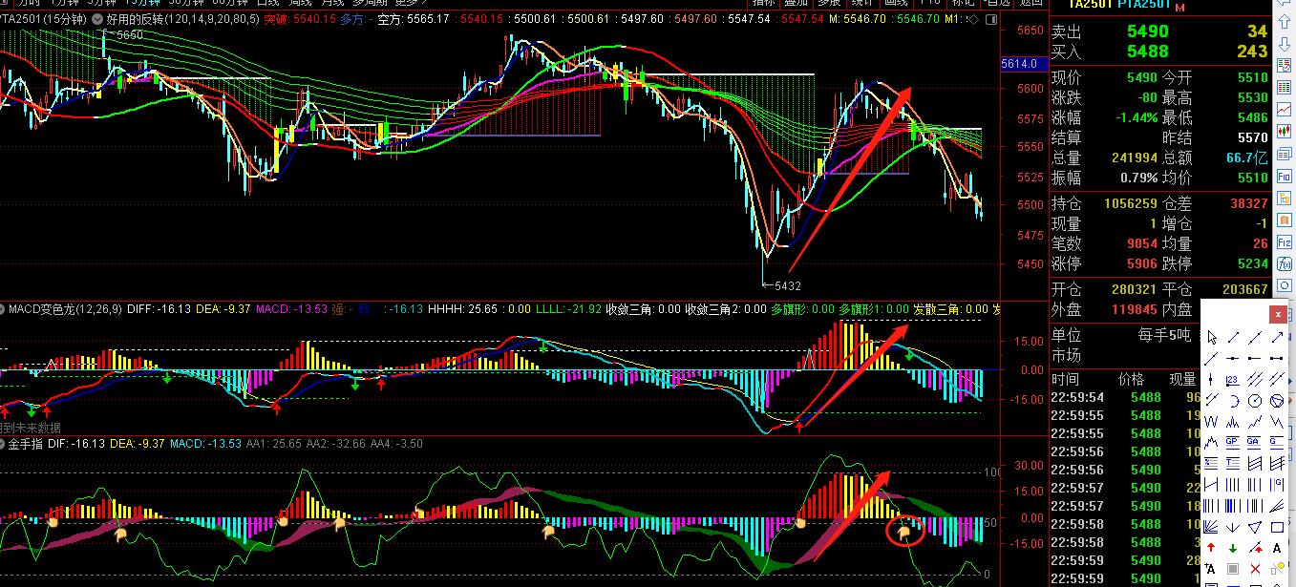
Task: Choose the W-shaped wave drawing tool
Action: pyautogui.click(x=1212, y=421)
